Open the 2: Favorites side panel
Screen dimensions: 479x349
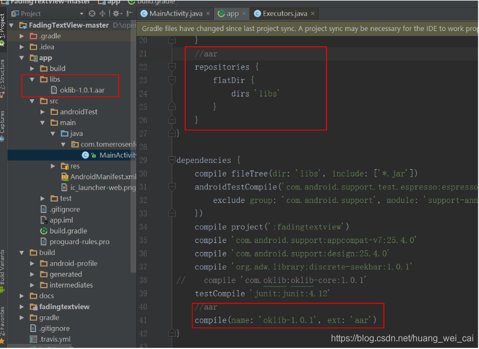pos(3,325)
